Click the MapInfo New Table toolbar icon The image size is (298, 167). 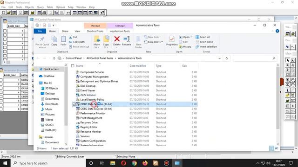(4, 13)
